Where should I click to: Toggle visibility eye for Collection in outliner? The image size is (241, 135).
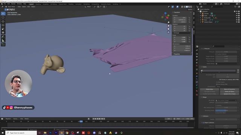237,11
